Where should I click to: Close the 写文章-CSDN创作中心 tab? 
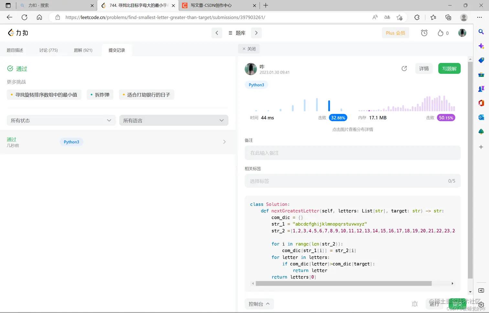254,6
